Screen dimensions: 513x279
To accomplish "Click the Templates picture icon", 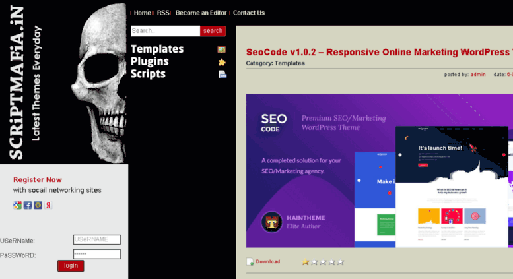I will coord(221,49).
